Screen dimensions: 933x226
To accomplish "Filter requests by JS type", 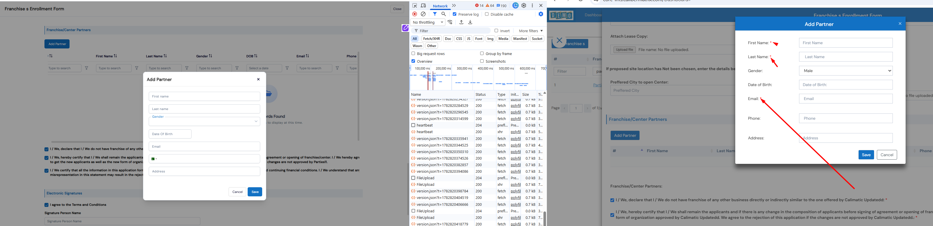I will tap(469, 39).
